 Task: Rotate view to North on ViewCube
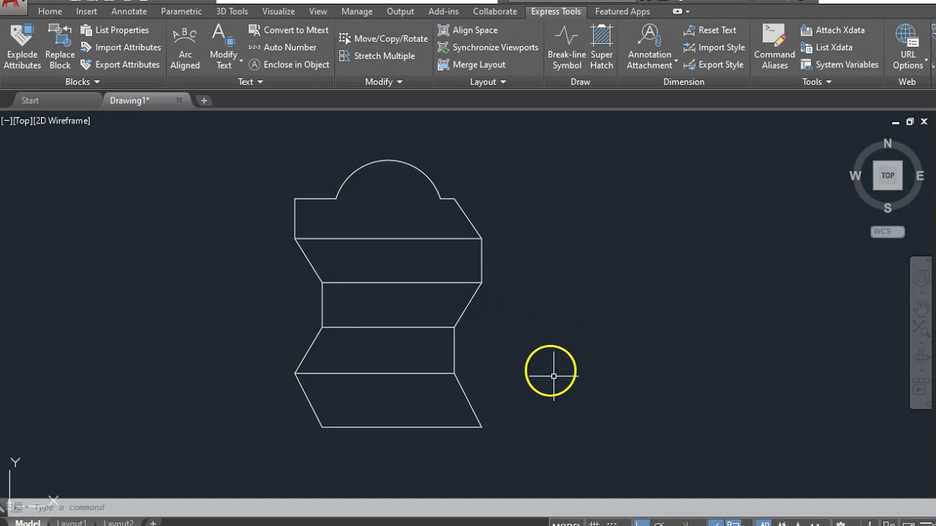point(888,143)
